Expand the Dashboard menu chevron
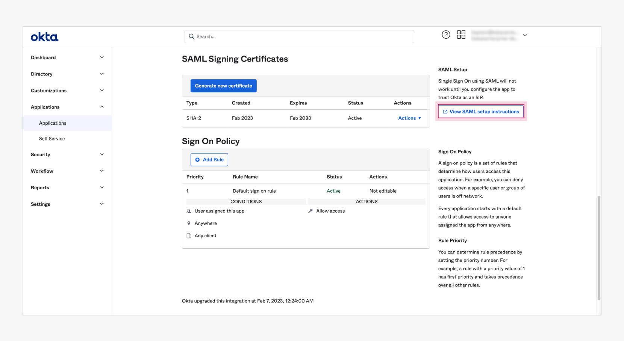 (x=102, y=57)
